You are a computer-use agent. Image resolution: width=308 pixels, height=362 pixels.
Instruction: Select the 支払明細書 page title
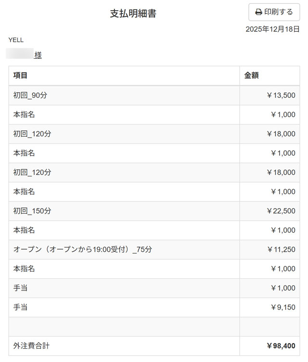(x=133, y=13)
